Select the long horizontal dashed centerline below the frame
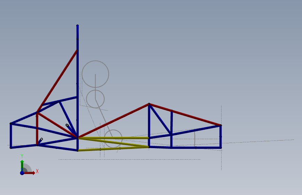 point(130,159)
